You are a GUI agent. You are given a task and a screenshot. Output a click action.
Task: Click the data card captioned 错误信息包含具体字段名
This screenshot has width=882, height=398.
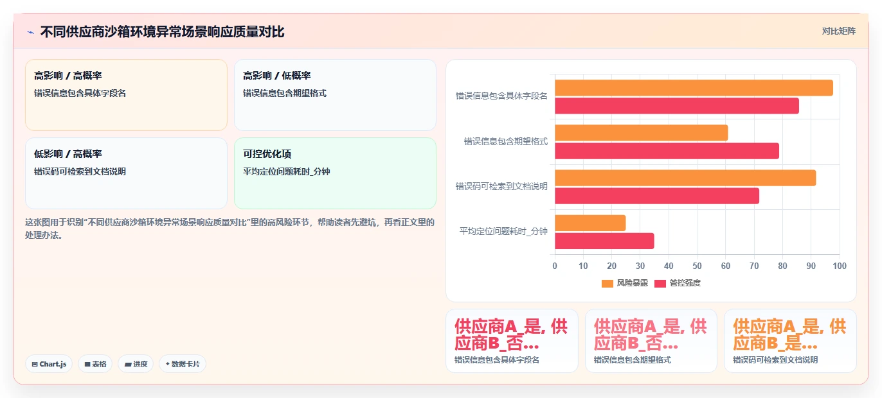(x=512, y=341)
